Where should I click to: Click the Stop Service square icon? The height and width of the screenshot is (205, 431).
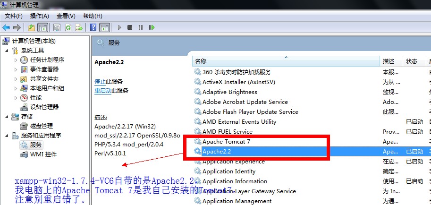[130, 27]
